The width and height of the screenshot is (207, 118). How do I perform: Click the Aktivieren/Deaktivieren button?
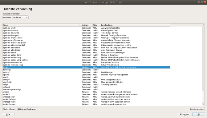tap(27, 109)
